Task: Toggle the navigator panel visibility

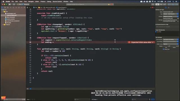Action: (169, 4)
